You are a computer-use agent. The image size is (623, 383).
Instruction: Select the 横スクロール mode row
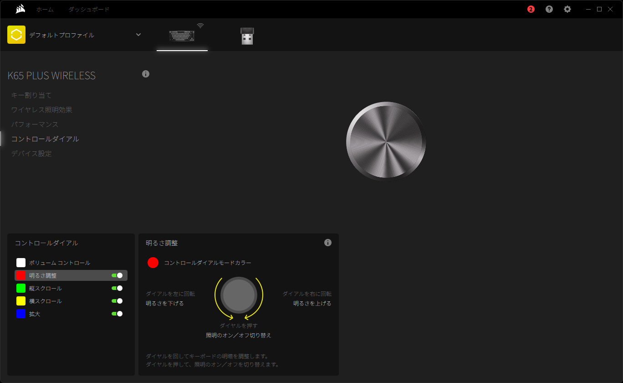point(71,301)
